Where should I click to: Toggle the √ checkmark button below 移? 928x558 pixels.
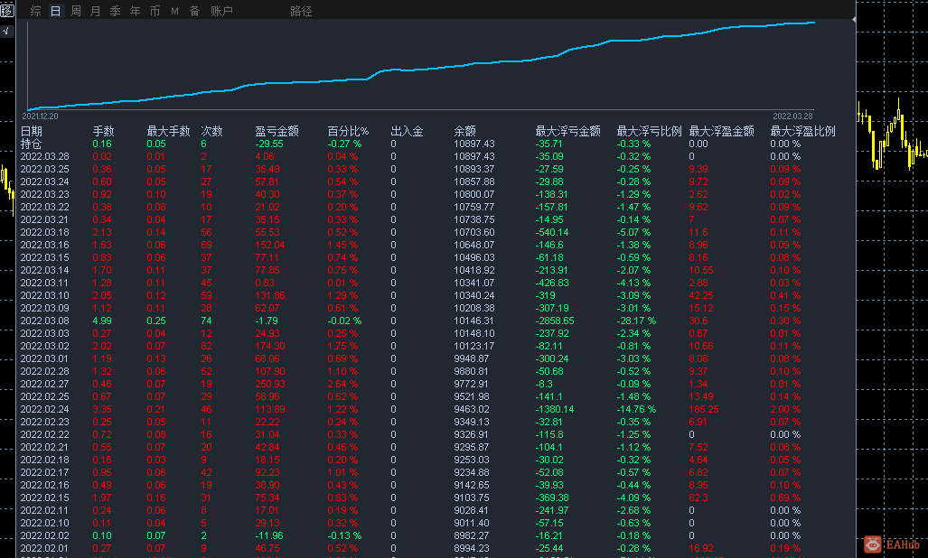pos(6,31)
